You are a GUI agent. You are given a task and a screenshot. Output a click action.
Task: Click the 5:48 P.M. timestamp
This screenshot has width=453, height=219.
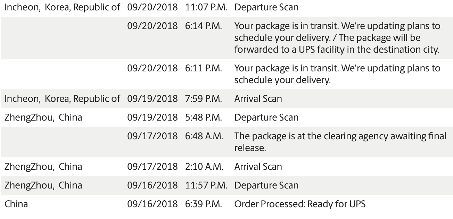tap(204, 117)
